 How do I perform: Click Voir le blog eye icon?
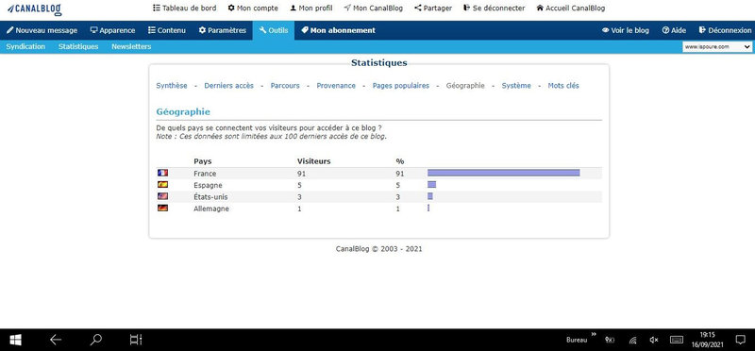click(606, 30)
